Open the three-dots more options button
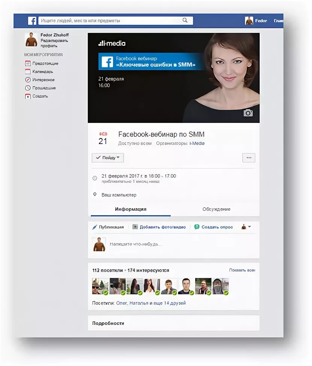This screenshot has width=312, height=366. click(249, 158)
